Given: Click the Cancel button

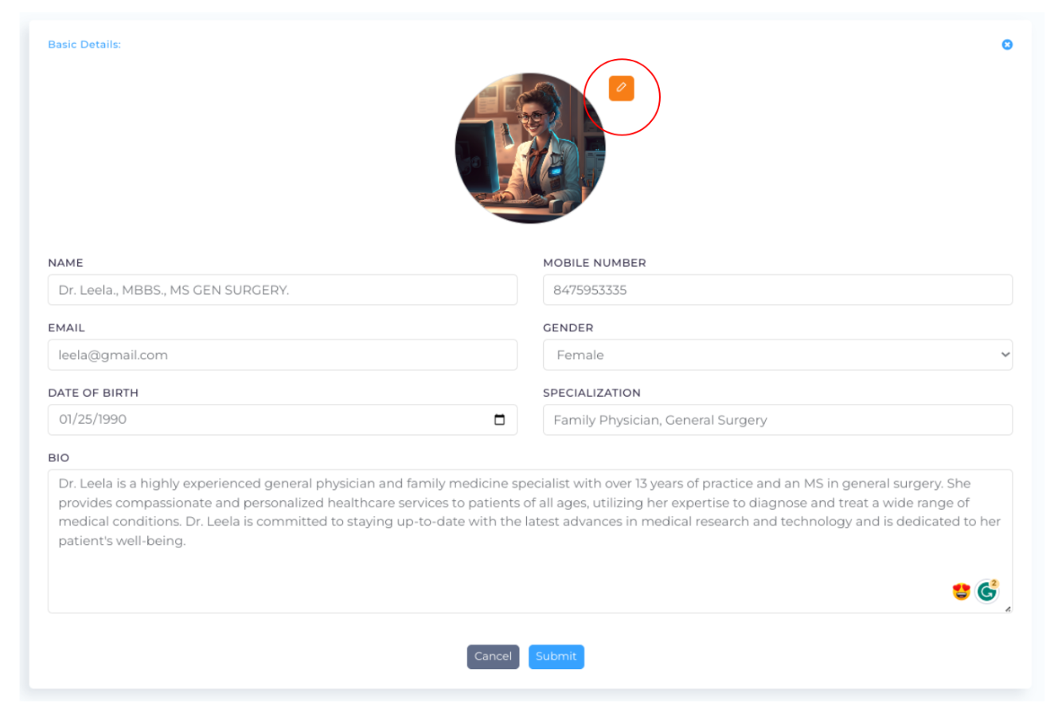Looking at the screenshot, I should click(x=493, y=656).
